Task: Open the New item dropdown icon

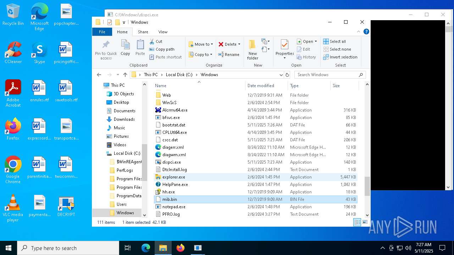Action: pos(265,41)
